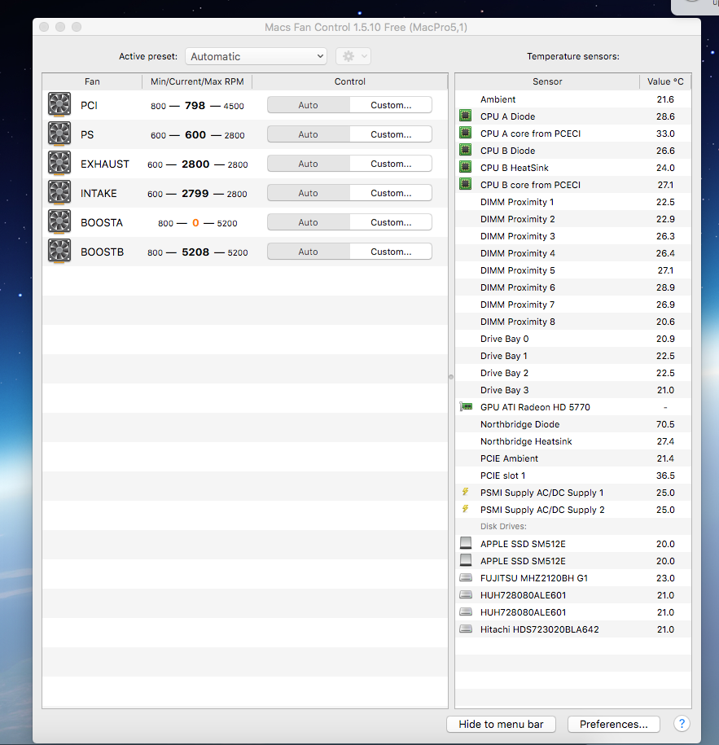Image resolution: width=719 pixels, height=745 pixels.
Task: Click the CPU B core from PCECI chip icon
Action: pyautogui.click(x=466, y=184)
